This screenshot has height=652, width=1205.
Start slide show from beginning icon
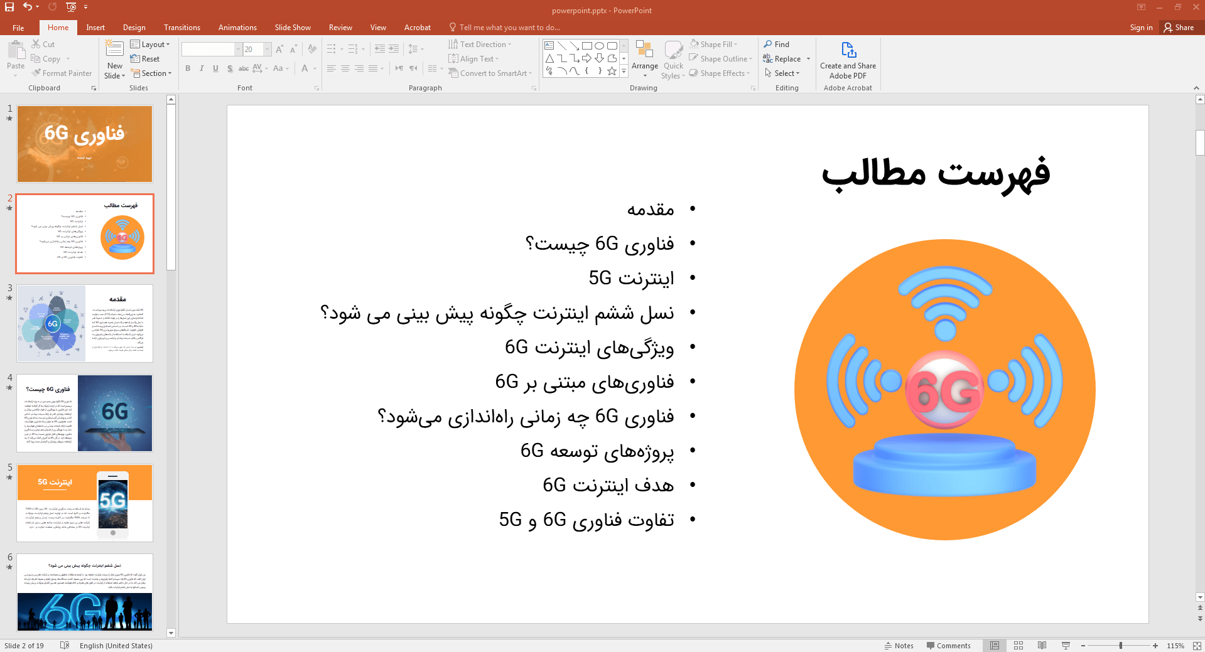tap(71, 7)
